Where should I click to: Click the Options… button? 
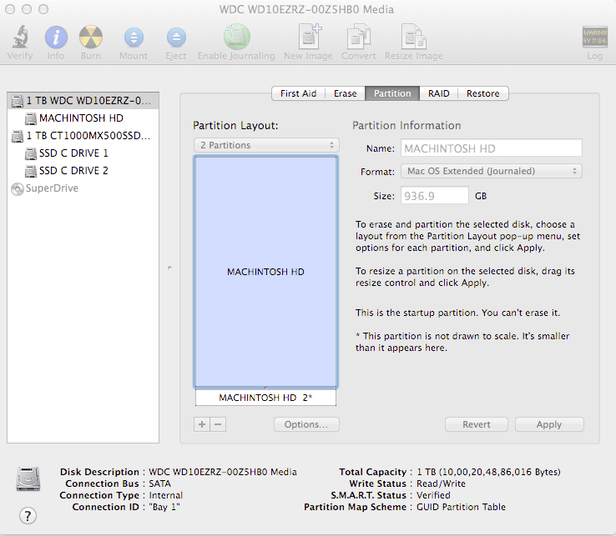[x=306, y=424]
